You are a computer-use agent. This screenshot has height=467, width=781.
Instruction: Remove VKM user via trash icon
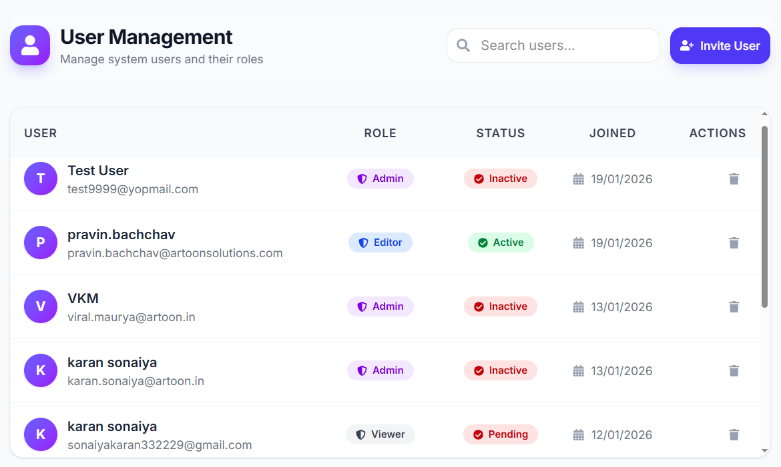(734, 306)
